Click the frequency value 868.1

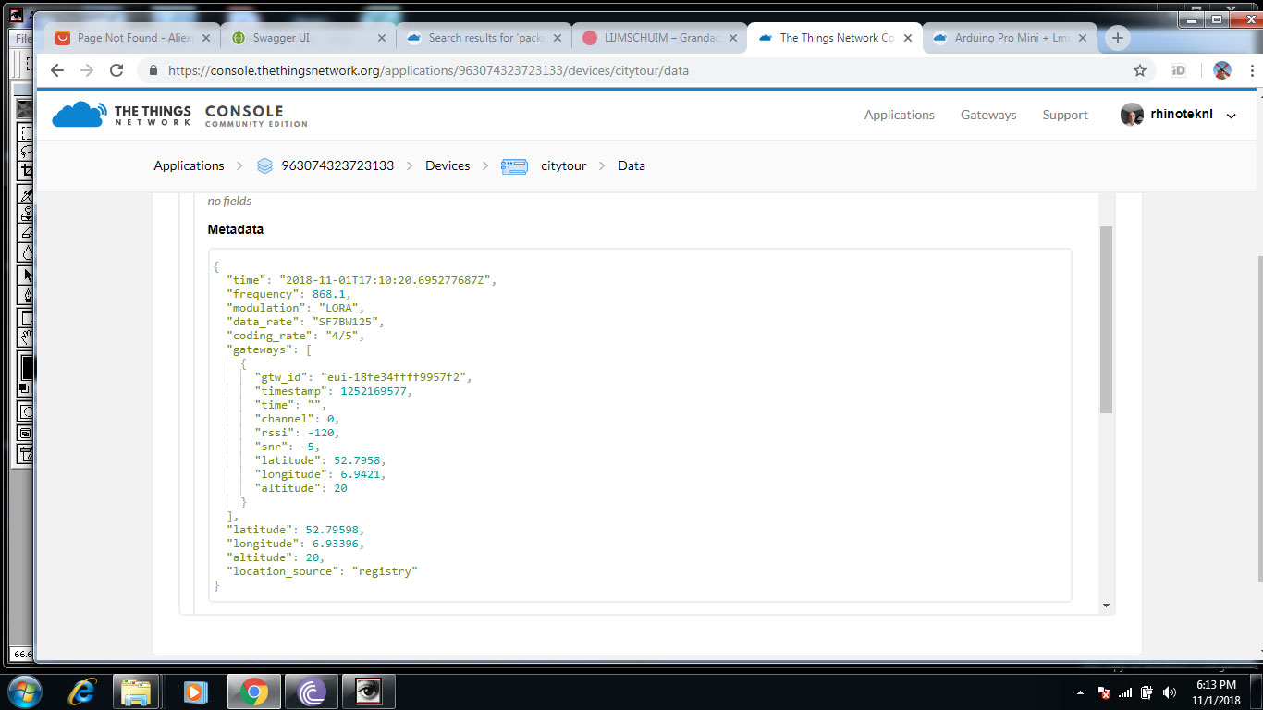click(x=328, y=294)
